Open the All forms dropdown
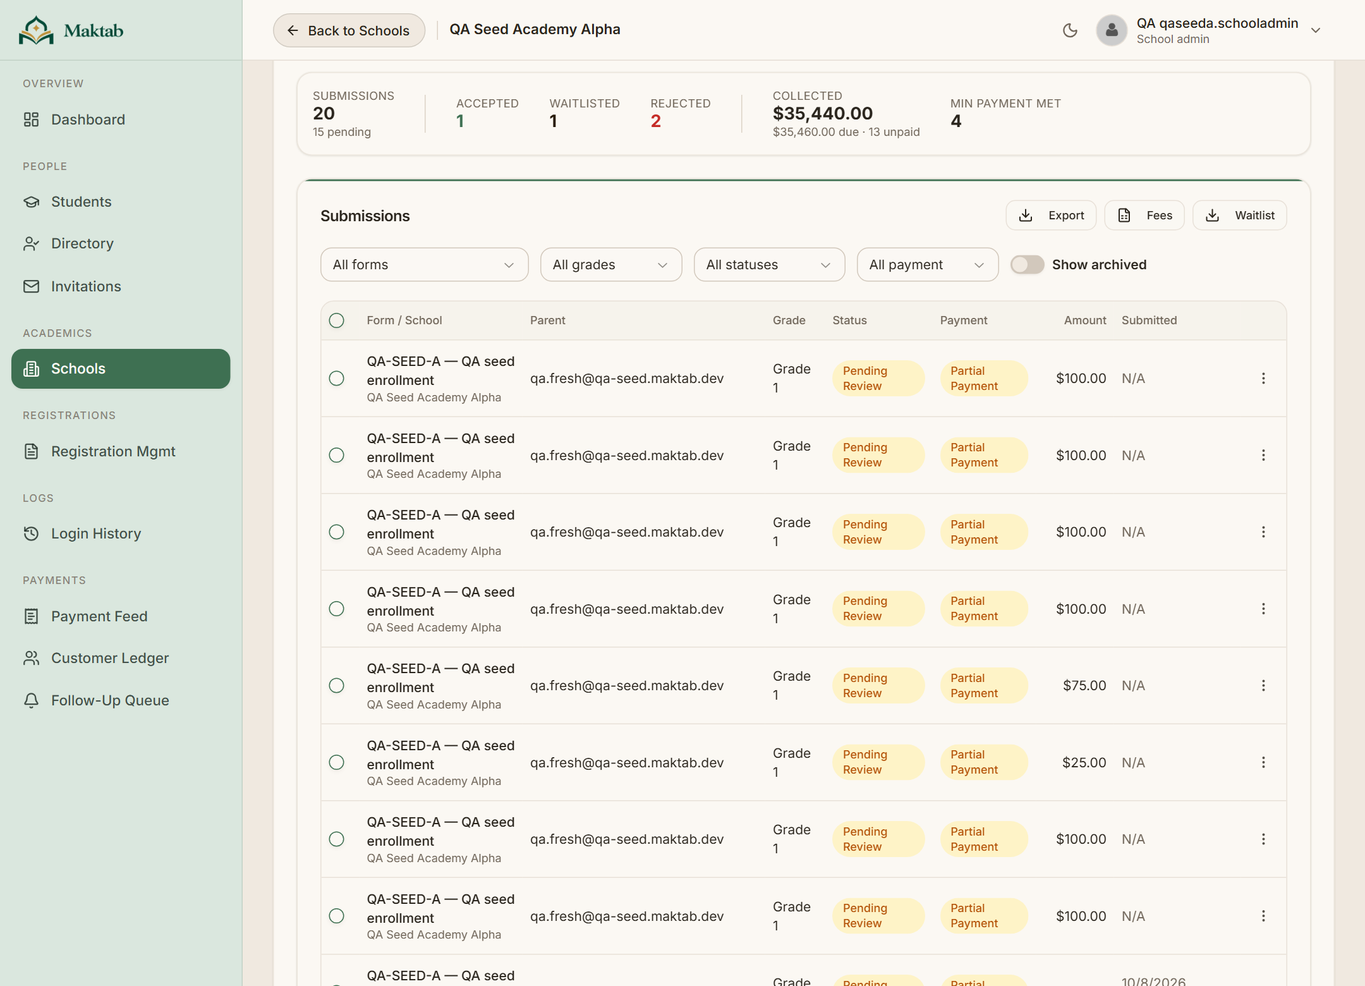The width and height of the screenshot is (1365, 986). 424,264
